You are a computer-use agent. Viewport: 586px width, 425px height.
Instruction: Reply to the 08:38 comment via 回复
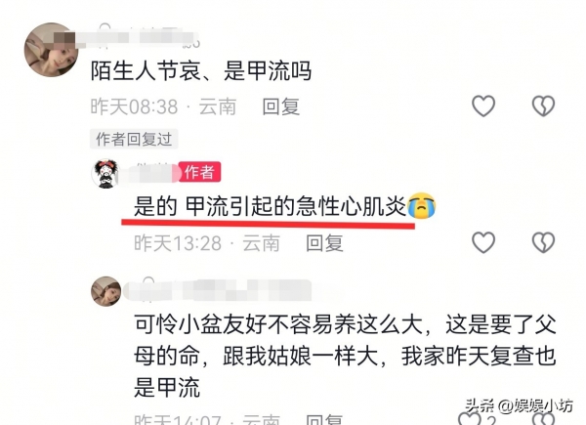pos(281,106)
